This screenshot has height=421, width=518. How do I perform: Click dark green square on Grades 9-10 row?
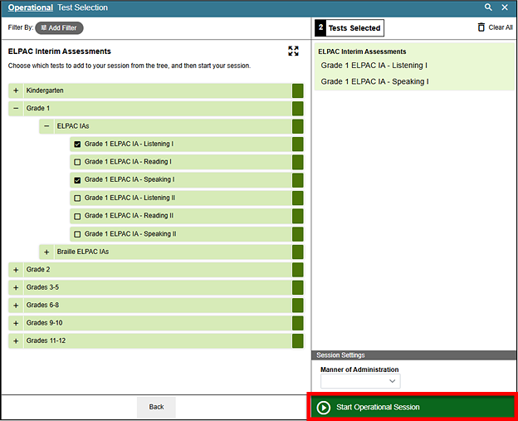(x=298, y=323)
